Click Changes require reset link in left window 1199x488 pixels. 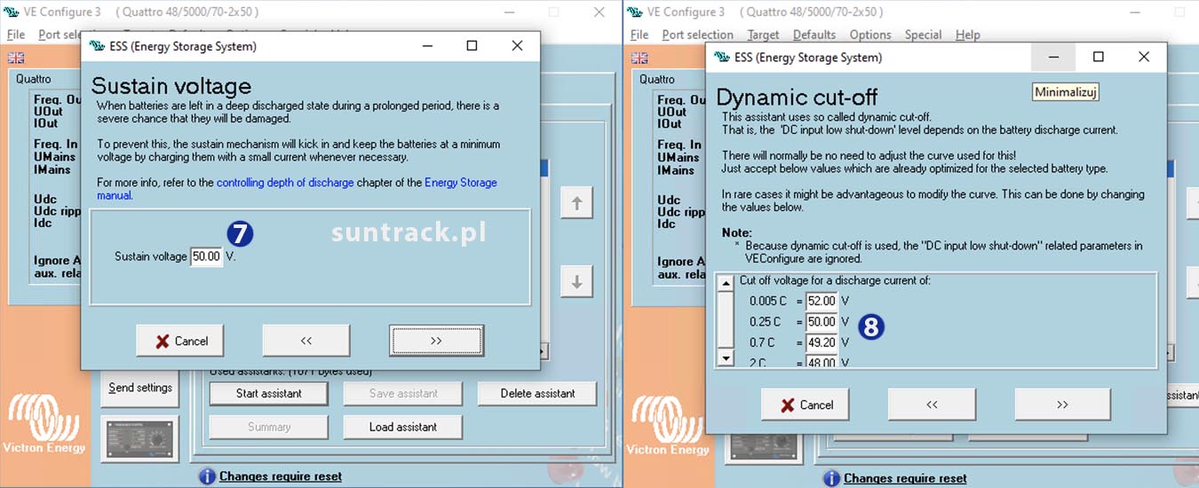coord(281,476)
